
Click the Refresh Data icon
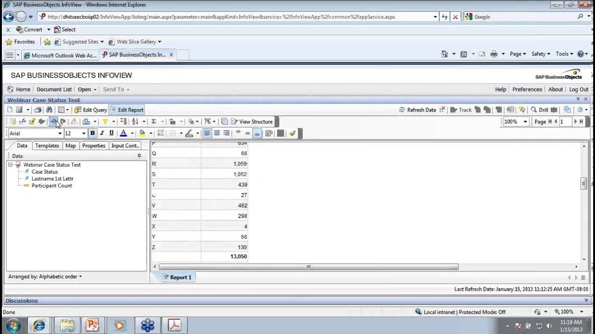point(402,110)
